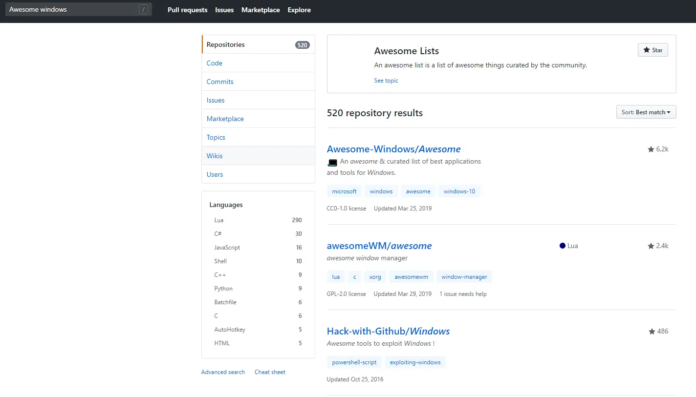Click the laptop emoji in Awesome-Windows description

tap(332, 162)
